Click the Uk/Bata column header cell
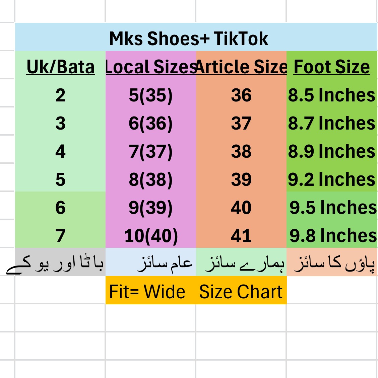This screenshot has height=378, width=378. pyautogui.click(x=60, y=67)
